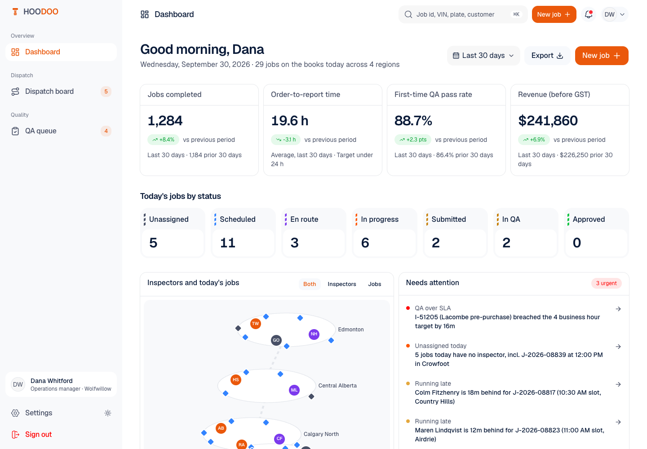Show only Jobs on map
The image size is (647, 449).
pyautogui.click(x=375, y=284)
